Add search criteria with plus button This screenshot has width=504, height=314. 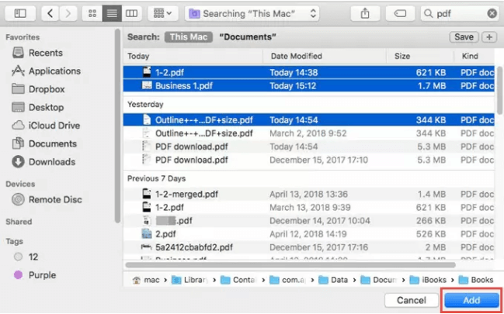click(x=489, y=36)
